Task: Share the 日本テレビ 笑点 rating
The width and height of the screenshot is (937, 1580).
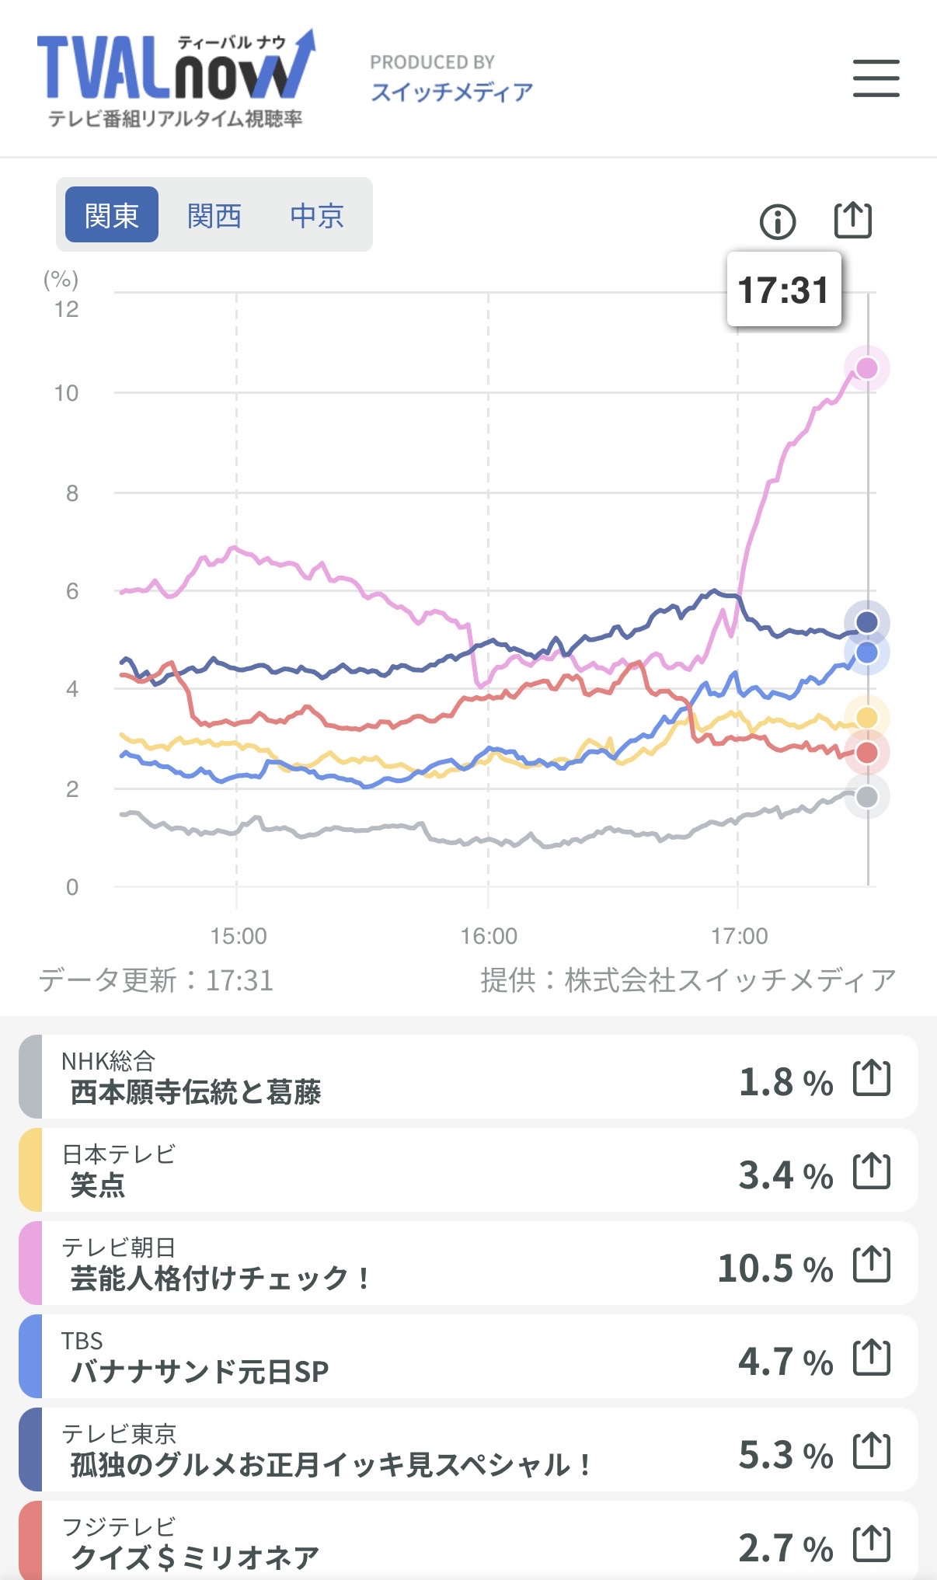Action: (871, 1171)
